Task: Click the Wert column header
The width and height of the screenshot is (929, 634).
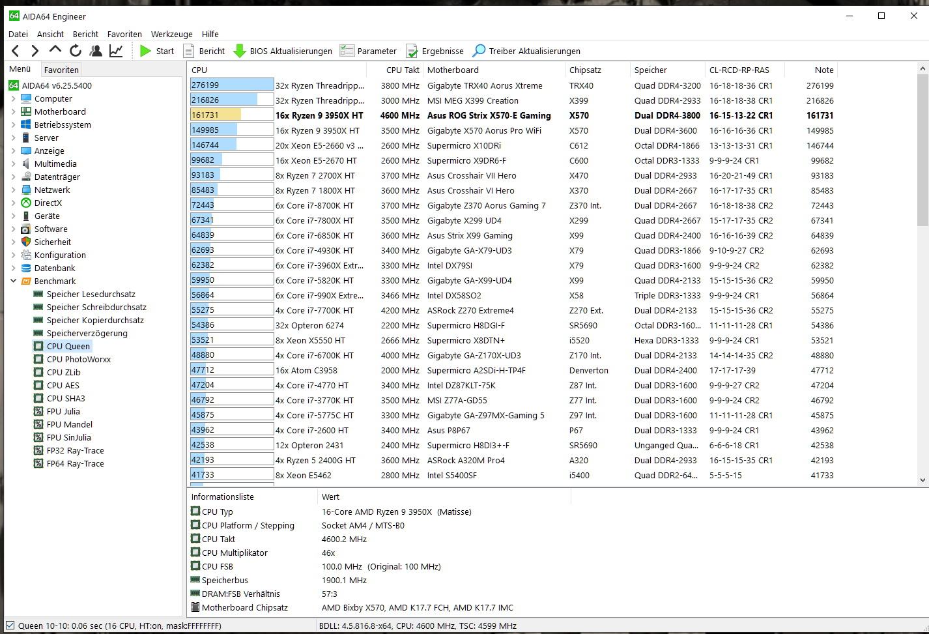Action: coord(444,497)
